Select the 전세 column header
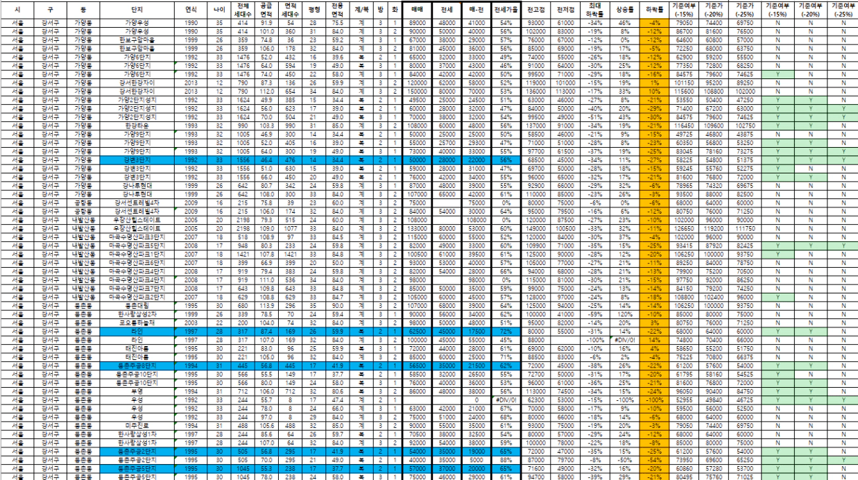Image resolution: width=858 pixels, height=480 pixels. coord(447,10)
